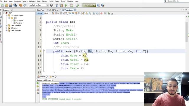
Task: Toggle the Highlight Search icon
Action: 76,14
